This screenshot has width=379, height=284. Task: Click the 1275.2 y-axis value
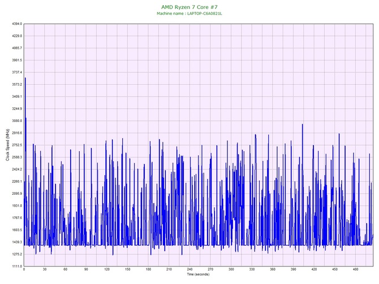pyautogui.click(x=17, y=254)
